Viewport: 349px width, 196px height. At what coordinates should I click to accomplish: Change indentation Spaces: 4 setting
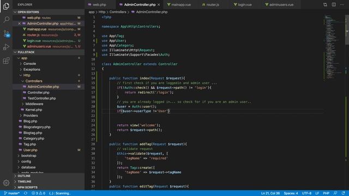click(291, 193)
